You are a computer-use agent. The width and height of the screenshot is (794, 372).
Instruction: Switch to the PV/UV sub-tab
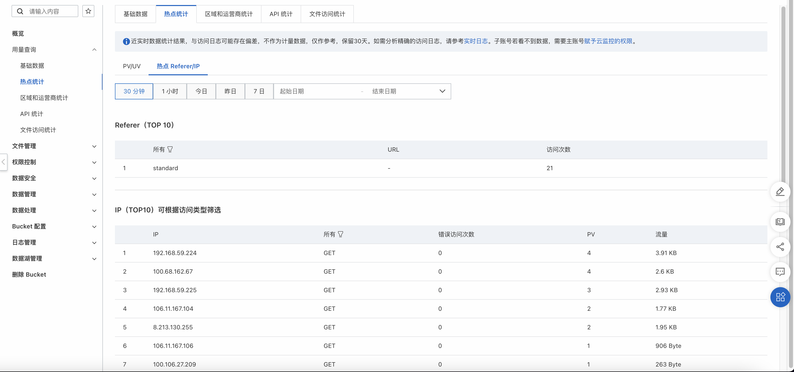pyautogui.click(x=131, y=66)
